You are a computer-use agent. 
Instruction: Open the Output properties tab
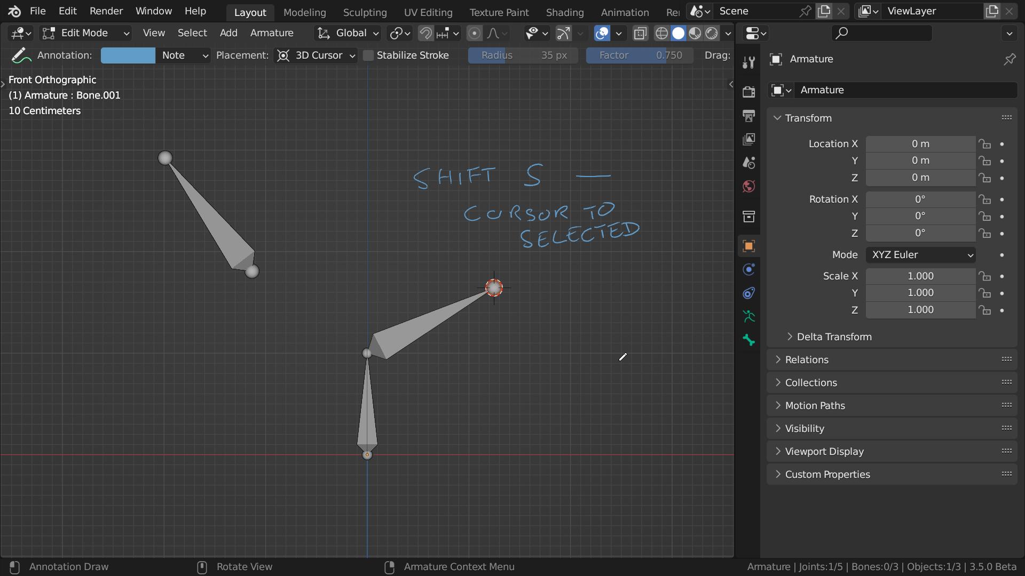pyautogui.click(x=749, y=116)
